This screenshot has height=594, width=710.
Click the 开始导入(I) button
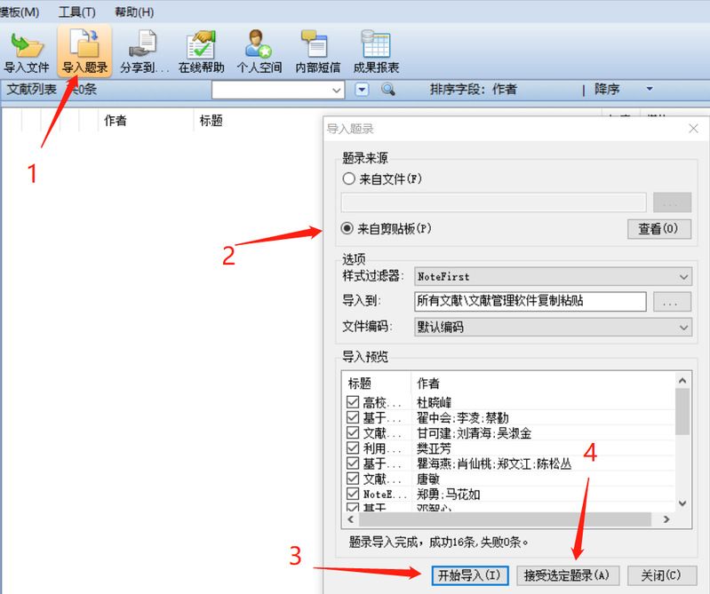(470, 574)
